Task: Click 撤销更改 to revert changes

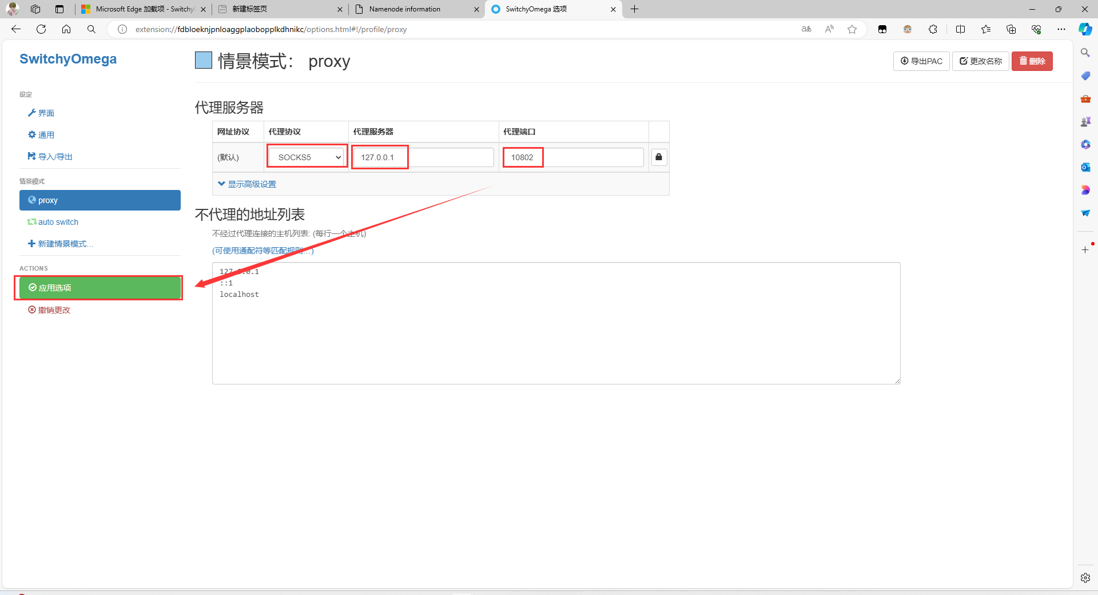Action: 49,310
